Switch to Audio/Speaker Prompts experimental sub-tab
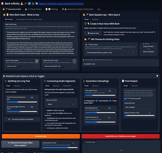This screenshot has height=153, width=162. coord(29,20)
